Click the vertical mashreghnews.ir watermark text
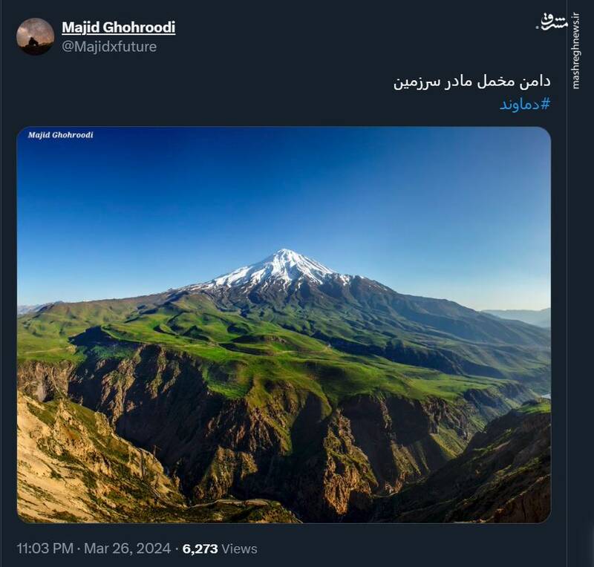The height and width of the screenshot is (567, 594). pyautogui.click(x=576, y=51)
